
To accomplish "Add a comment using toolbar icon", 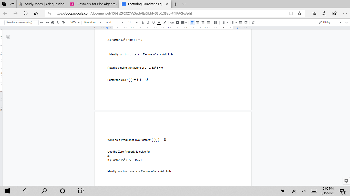I will coord(178,22).
